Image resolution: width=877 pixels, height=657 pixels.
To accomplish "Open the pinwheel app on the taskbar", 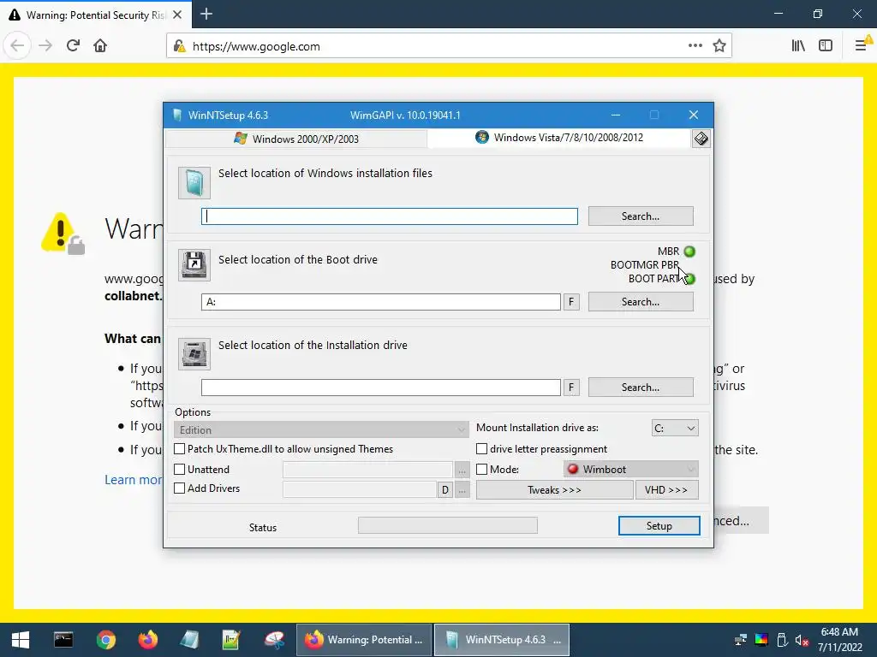I will pyautogui.click(x=274, y=640).
